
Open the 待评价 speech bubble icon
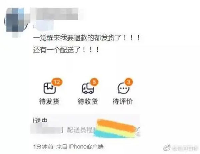point(123,88)
